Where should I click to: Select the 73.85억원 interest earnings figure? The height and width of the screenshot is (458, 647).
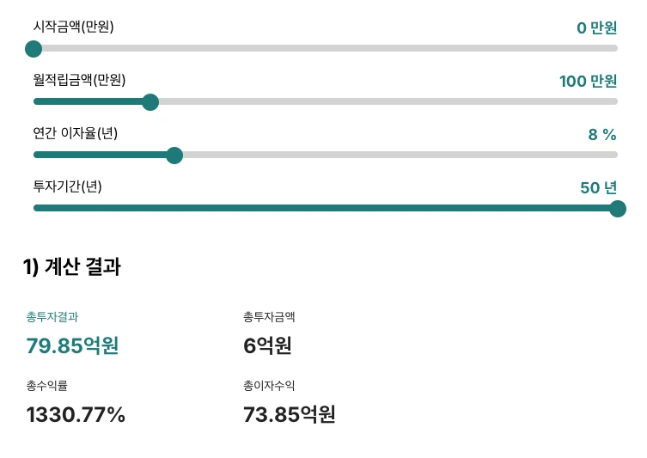pos(290,415)
